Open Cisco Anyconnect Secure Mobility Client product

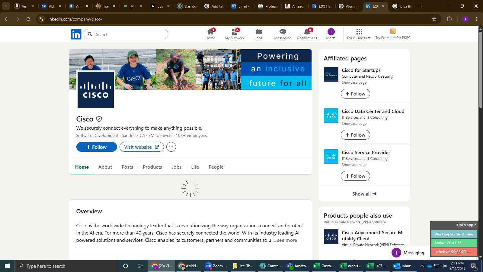click(x=372, y=235)
